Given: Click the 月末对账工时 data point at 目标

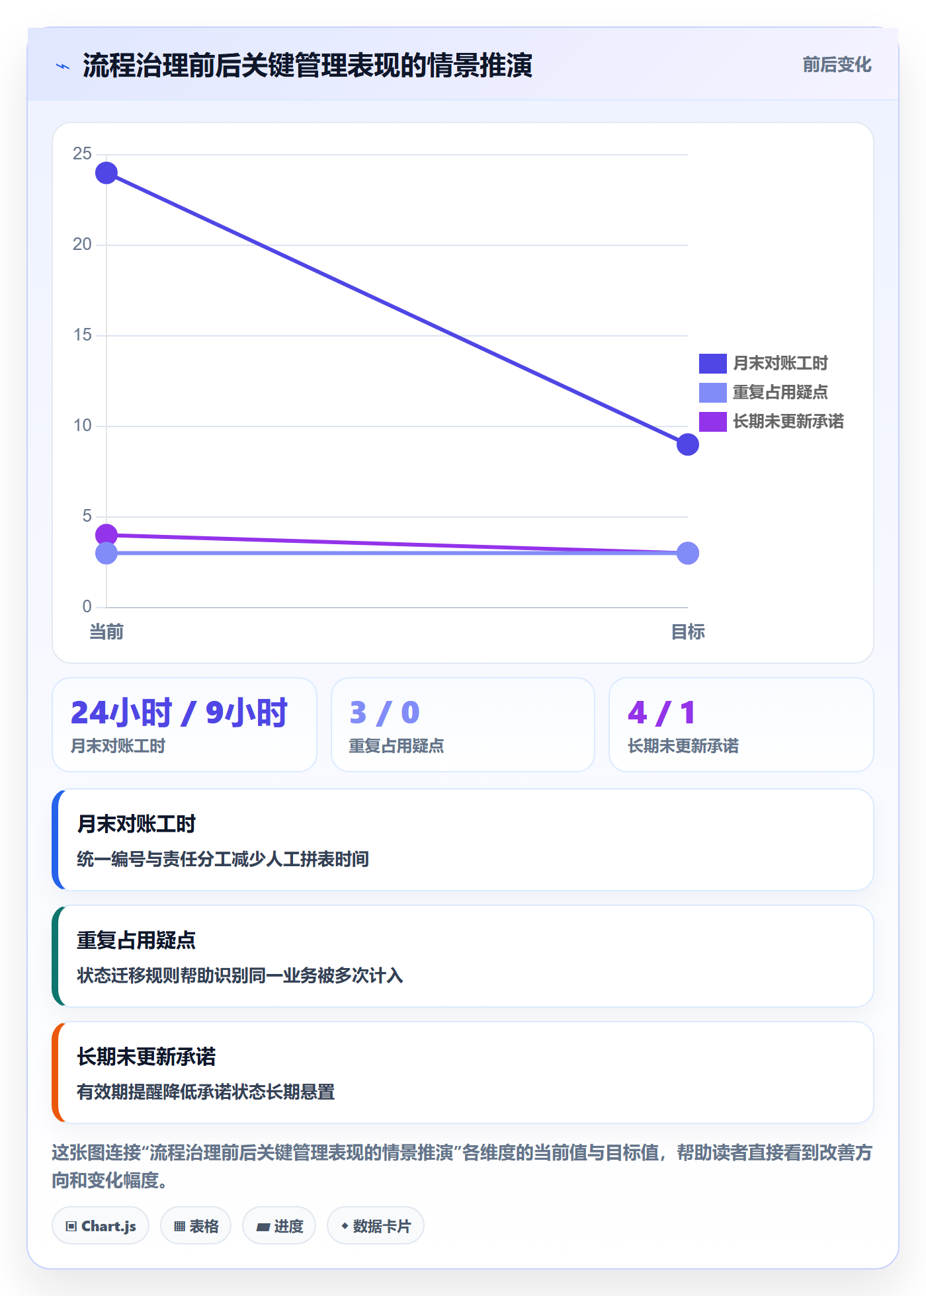Looking at the screenshot, I should tap(688, 444).
